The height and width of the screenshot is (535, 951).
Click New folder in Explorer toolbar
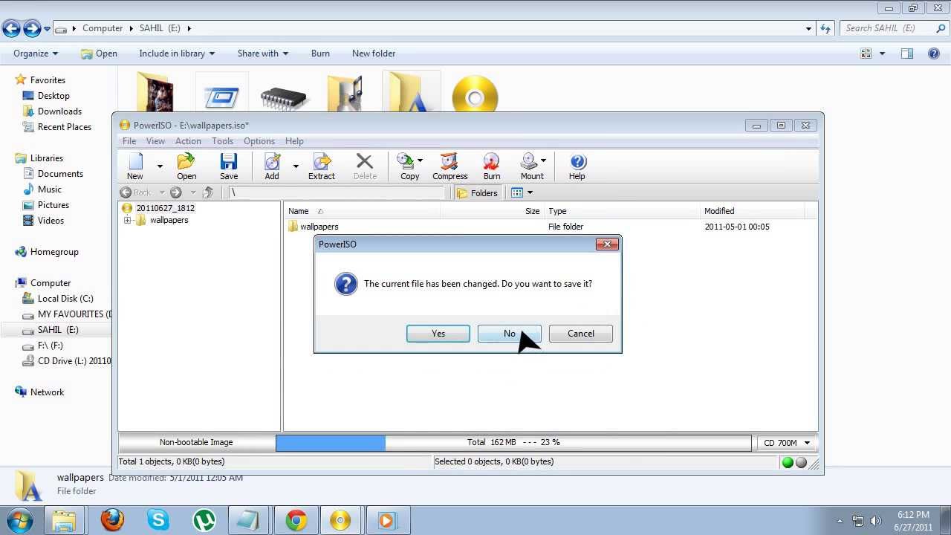[374, 53]
